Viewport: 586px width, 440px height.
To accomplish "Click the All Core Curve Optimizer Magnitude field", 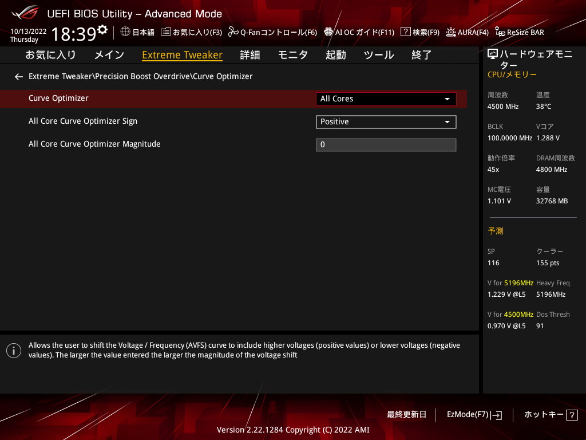I will point(386,145).
